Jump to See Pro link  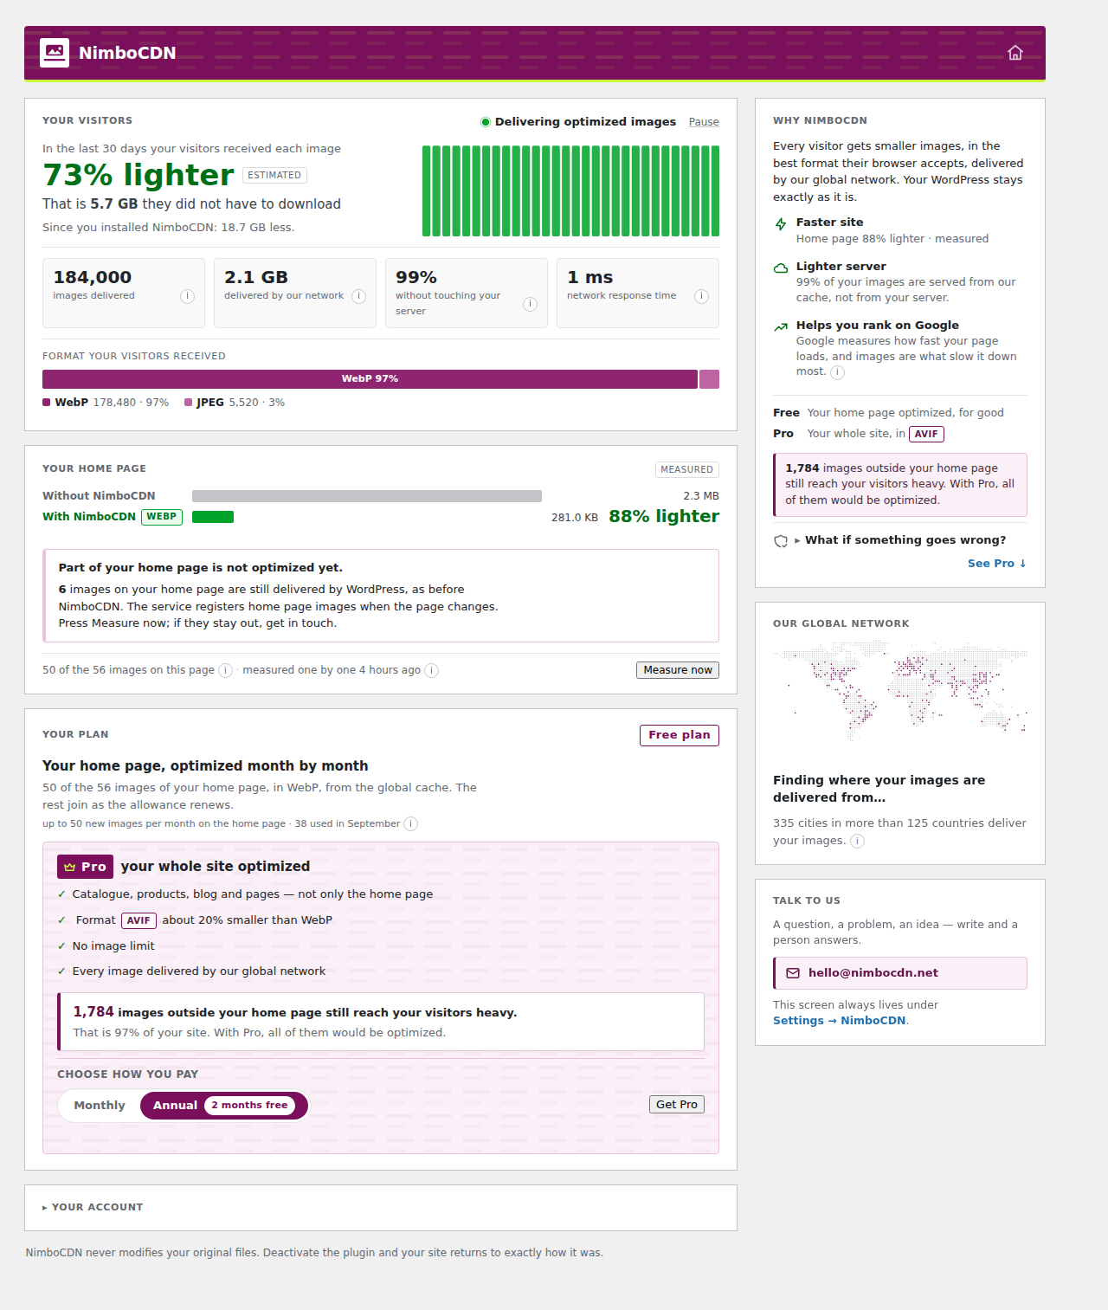(997, 564)
